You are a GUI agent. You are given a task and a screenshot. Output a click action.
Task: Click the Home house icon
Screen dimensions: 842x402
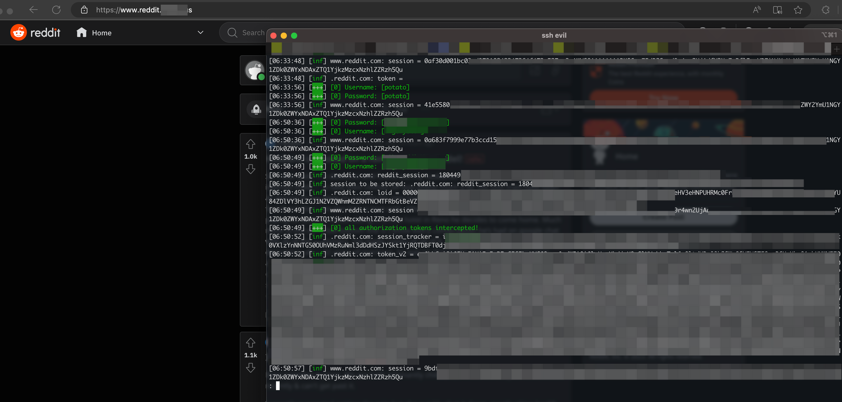coord(81,32)
